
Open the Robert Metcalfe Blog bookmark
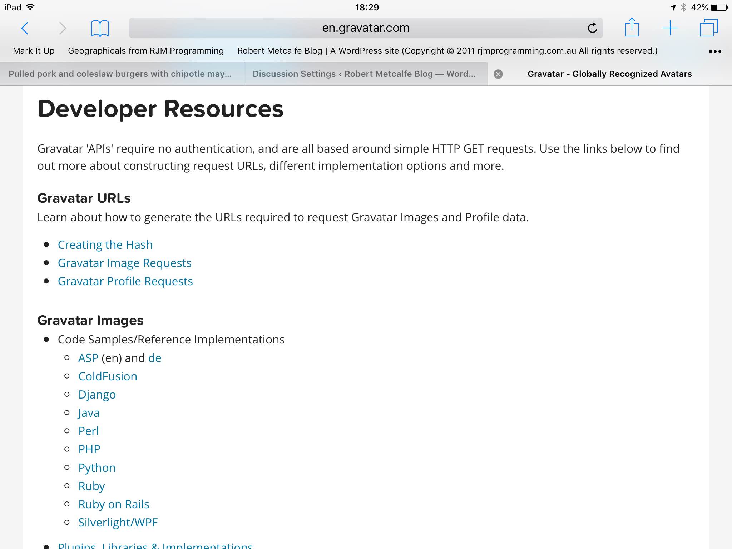pyautogui.click(x=447, y=51)
